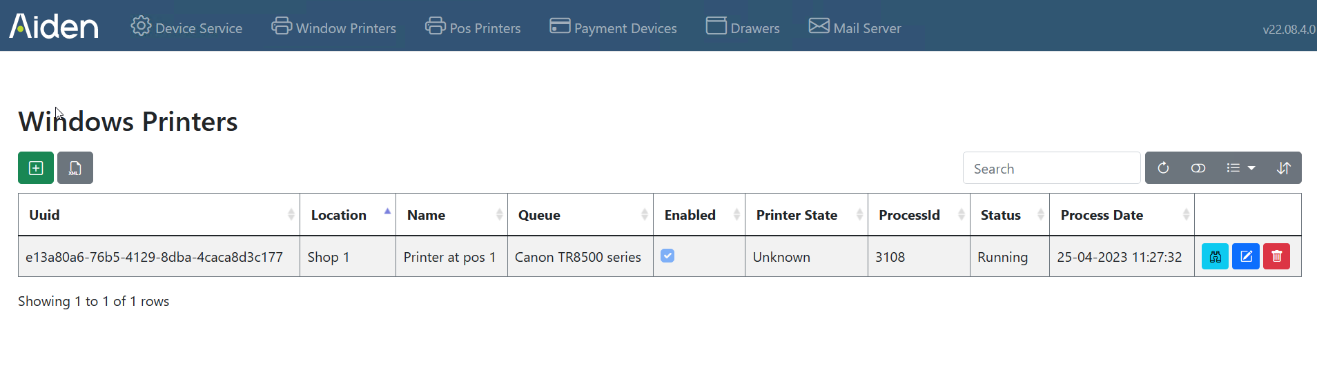Click the blue edit printer button
The image size is (1317, 381).
point(1246,256)
